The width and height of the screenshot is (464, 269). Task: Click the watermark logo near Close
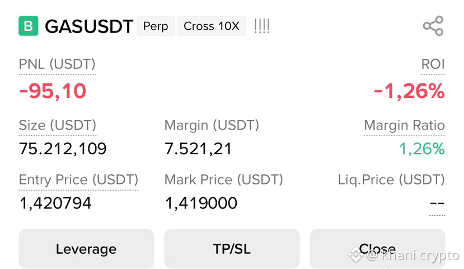[355, 255]
